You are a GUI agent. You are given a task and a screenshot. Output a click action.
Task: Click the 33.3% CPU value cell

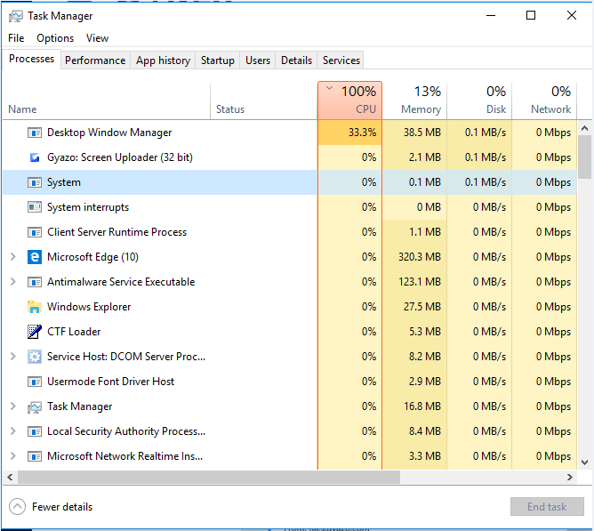pyautogui.click(x=349, y=133)
